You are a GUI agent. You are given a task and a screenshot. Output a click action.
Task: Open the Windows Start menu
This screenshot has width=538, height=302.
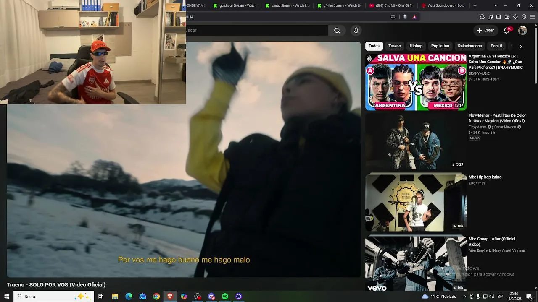click(x=7, y=297)
